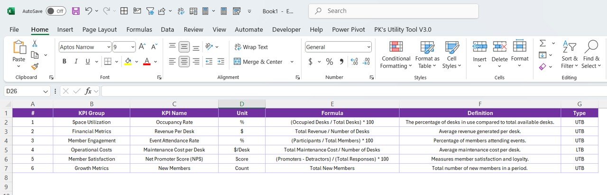607x195 pixels.
Task: Open the Name Box dropdown arrow
Action: click(x=46, y=91)
